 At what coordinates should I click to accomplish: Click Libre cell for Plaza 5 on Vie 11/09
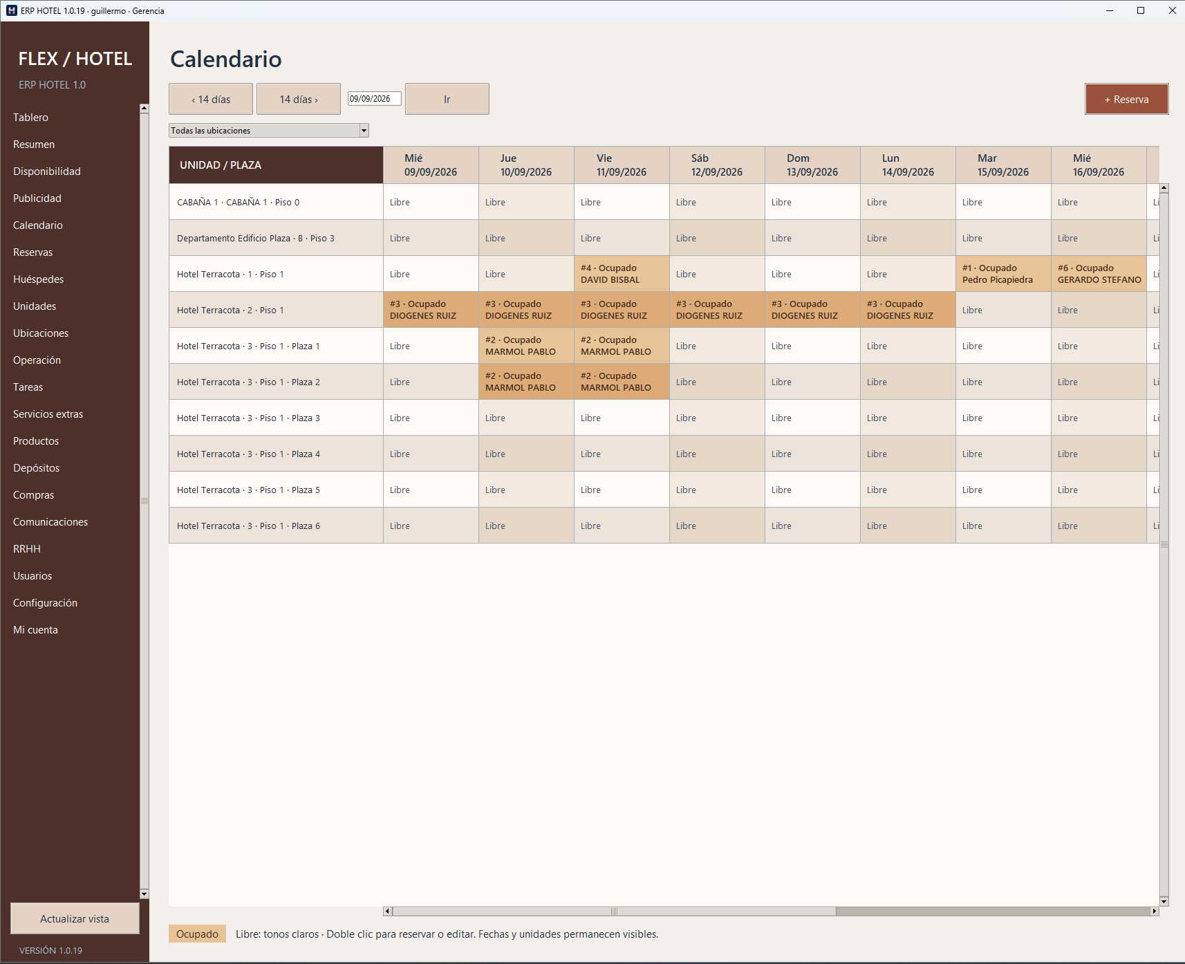pyautogui.click(x=622, y=490)
